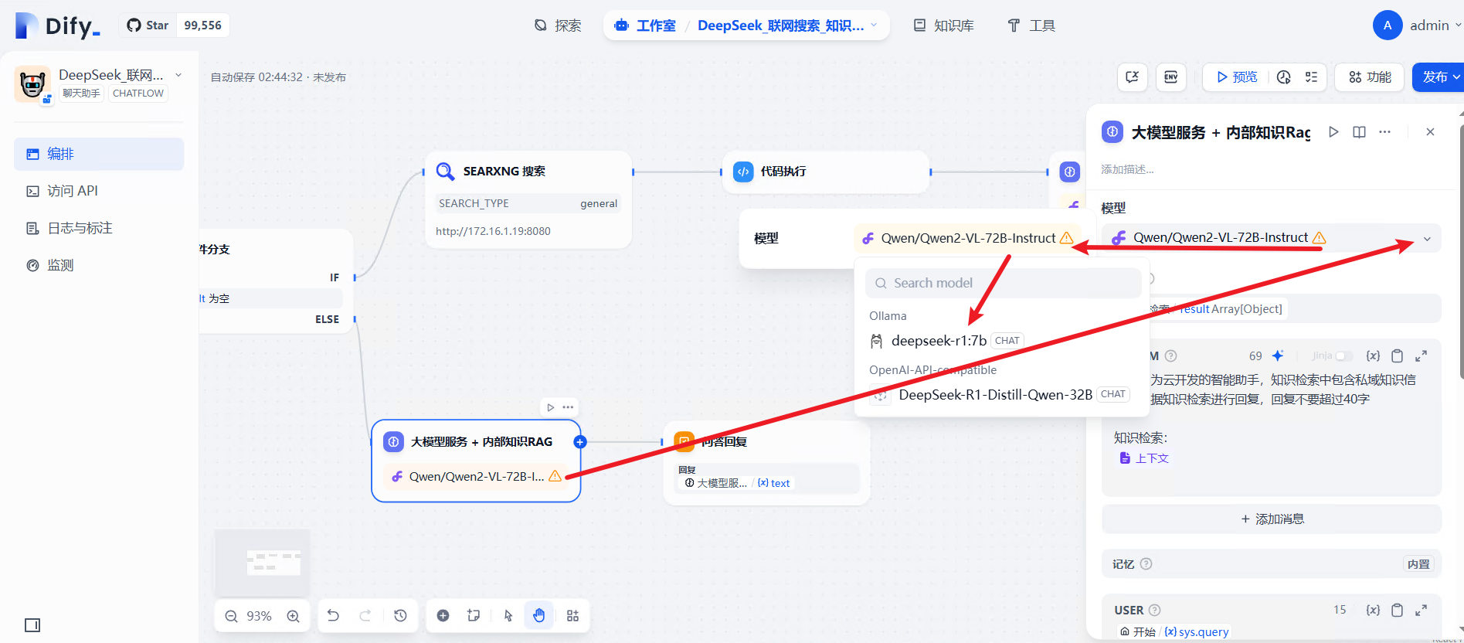
Task: Expand app info next to DeepSeek_联网 title
Action: [178, 75]
